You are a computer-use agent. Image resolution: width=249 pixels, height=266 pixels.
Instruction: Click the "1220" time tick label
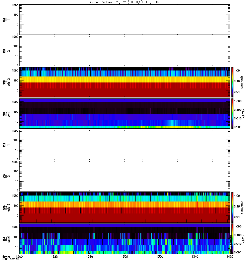pos(54,256)
